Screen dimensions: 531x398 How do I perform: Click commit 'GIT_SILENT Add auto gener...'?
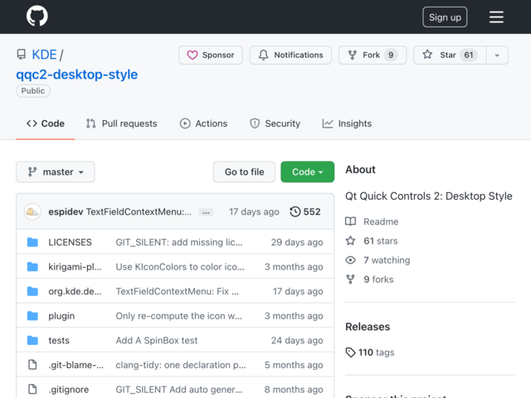point(179,390)
